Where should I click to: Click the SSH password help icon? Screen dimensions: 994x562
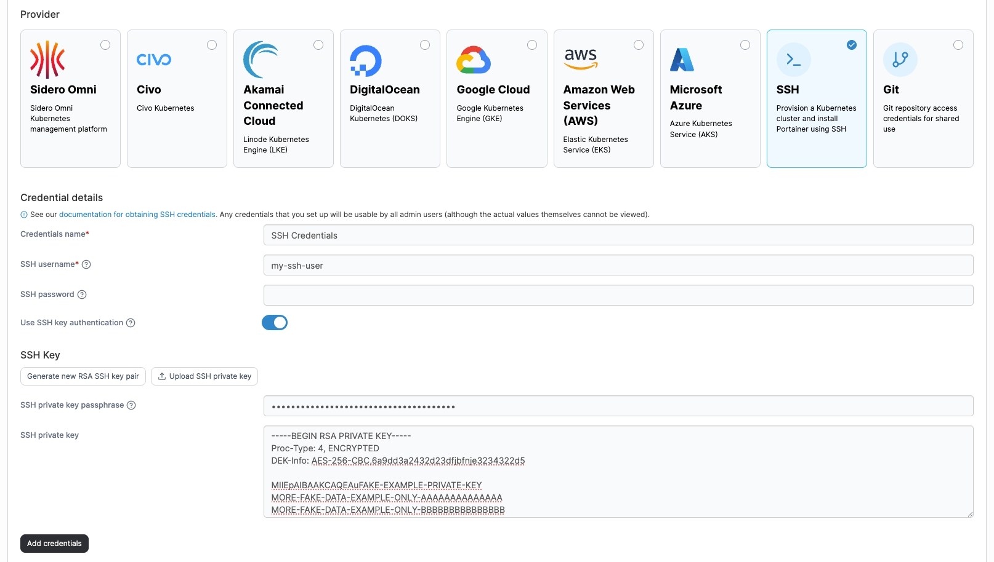[x=82, y=295]
